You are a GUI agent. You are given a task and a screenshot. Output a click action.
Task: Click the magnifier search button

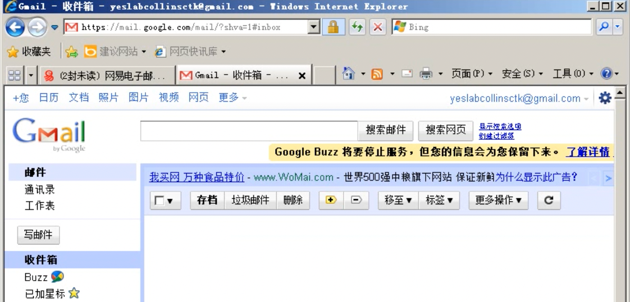(x=604, y=27)
